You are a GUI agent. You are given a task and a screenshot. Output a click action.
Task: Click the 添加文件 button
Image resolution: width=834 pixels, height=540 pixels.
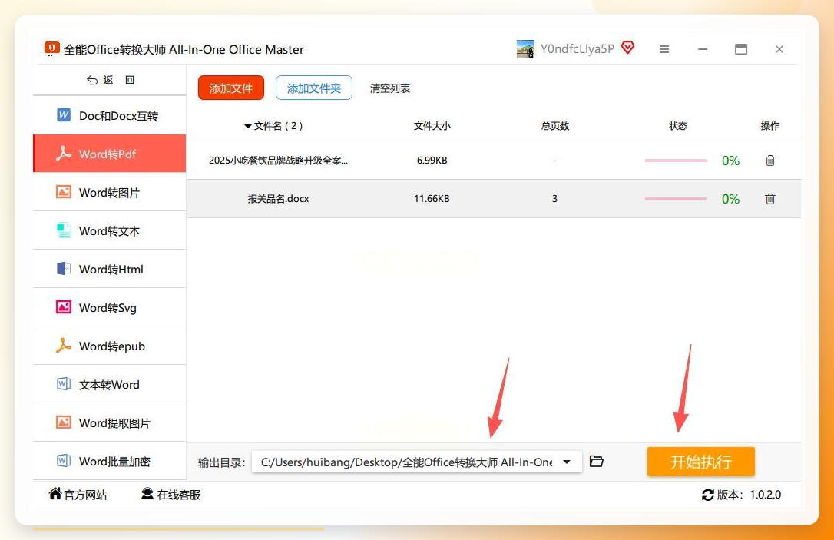click(231, 88)
